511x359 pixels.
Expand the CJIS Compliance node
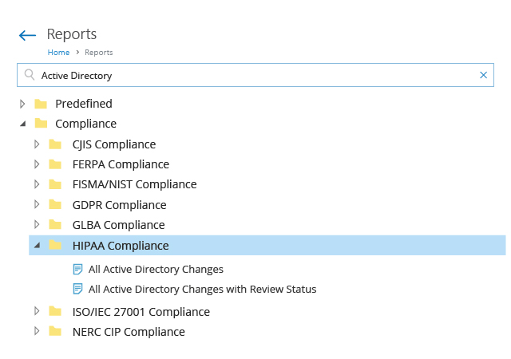click(37, 144)
